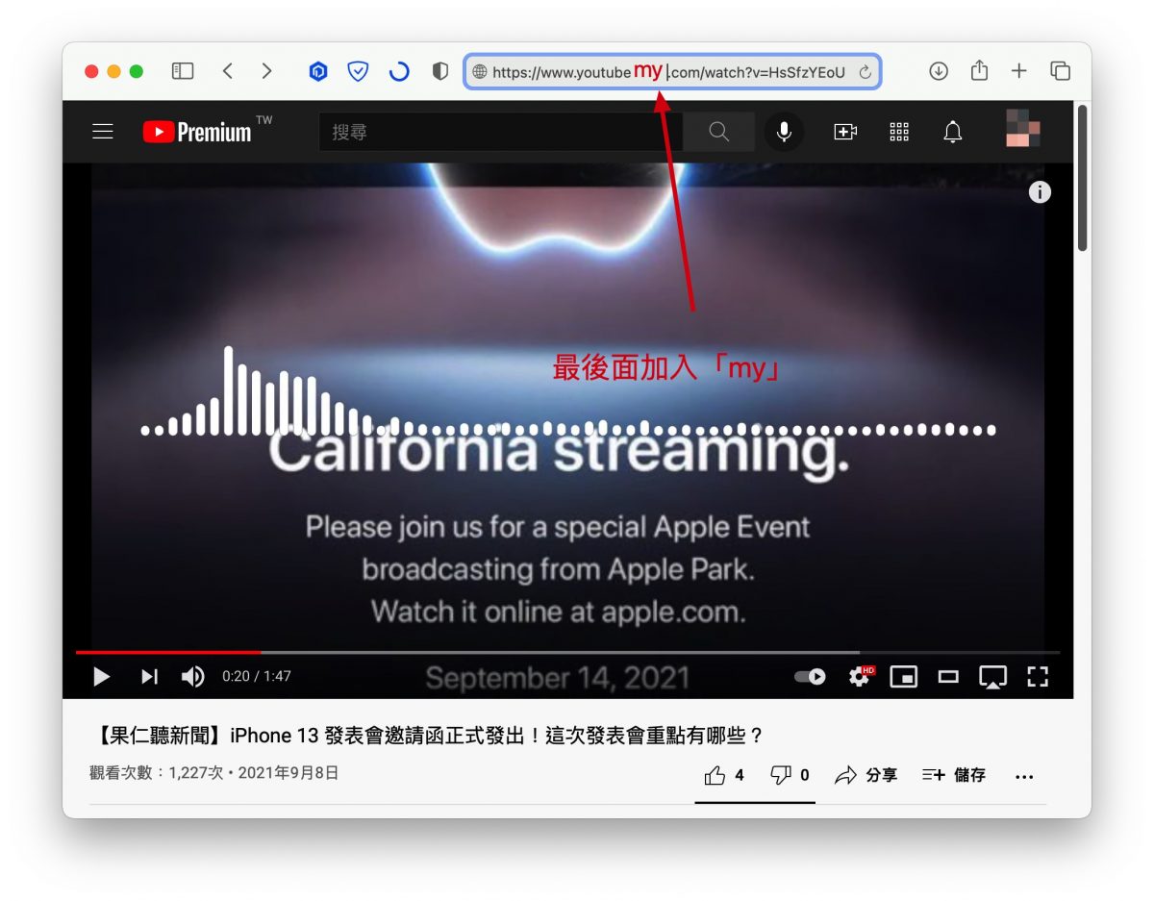Toggle the Safari sidebar button

pos(183,71)
